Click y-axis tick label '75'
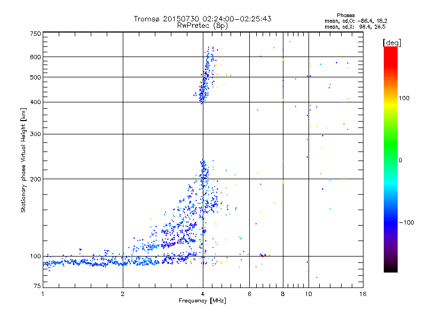427x320 pixels. point(37,286)
